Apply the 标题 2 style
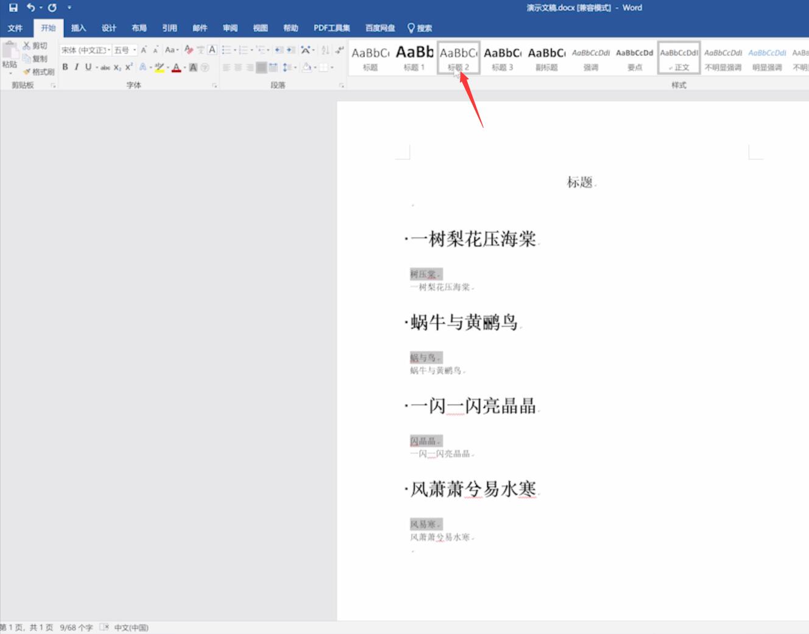This screenshot has width=809, height=634. coord(458,58)
